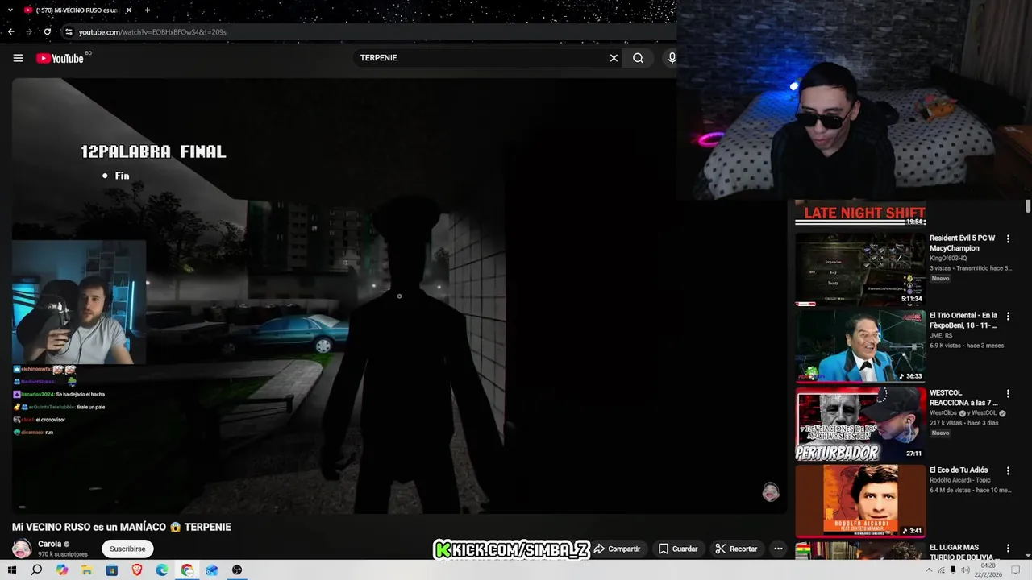The image size is (1032, 580).
Task: Open Brave browser from the taskbar
Action: click(x=136, y=570)
